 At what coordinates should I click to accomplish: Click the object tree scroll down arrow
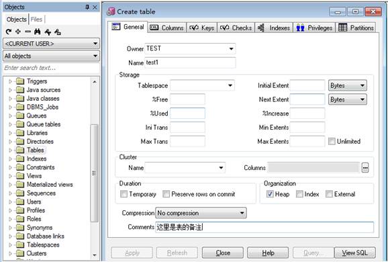coord(95,255)
